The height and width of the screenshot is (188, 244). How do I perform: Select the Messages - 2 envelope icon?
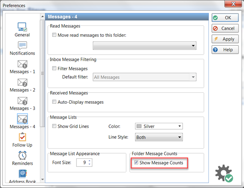pyautogui.click(x=22, y=83)
